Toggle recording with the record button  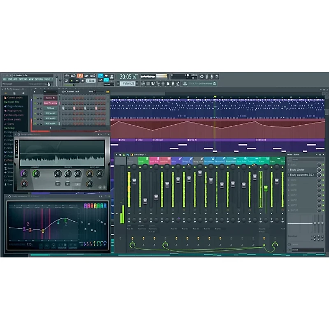pyautogui.click(x=82, y=81)
